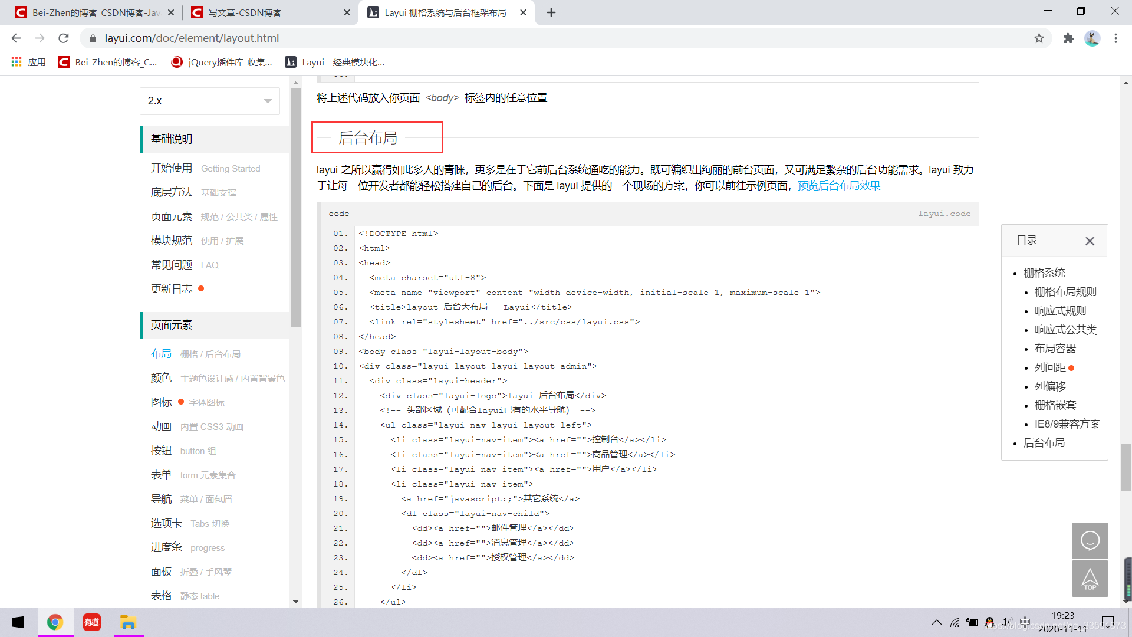
Task: Open 选项卡 Tabs 切换 item
Action: point(190,523)
